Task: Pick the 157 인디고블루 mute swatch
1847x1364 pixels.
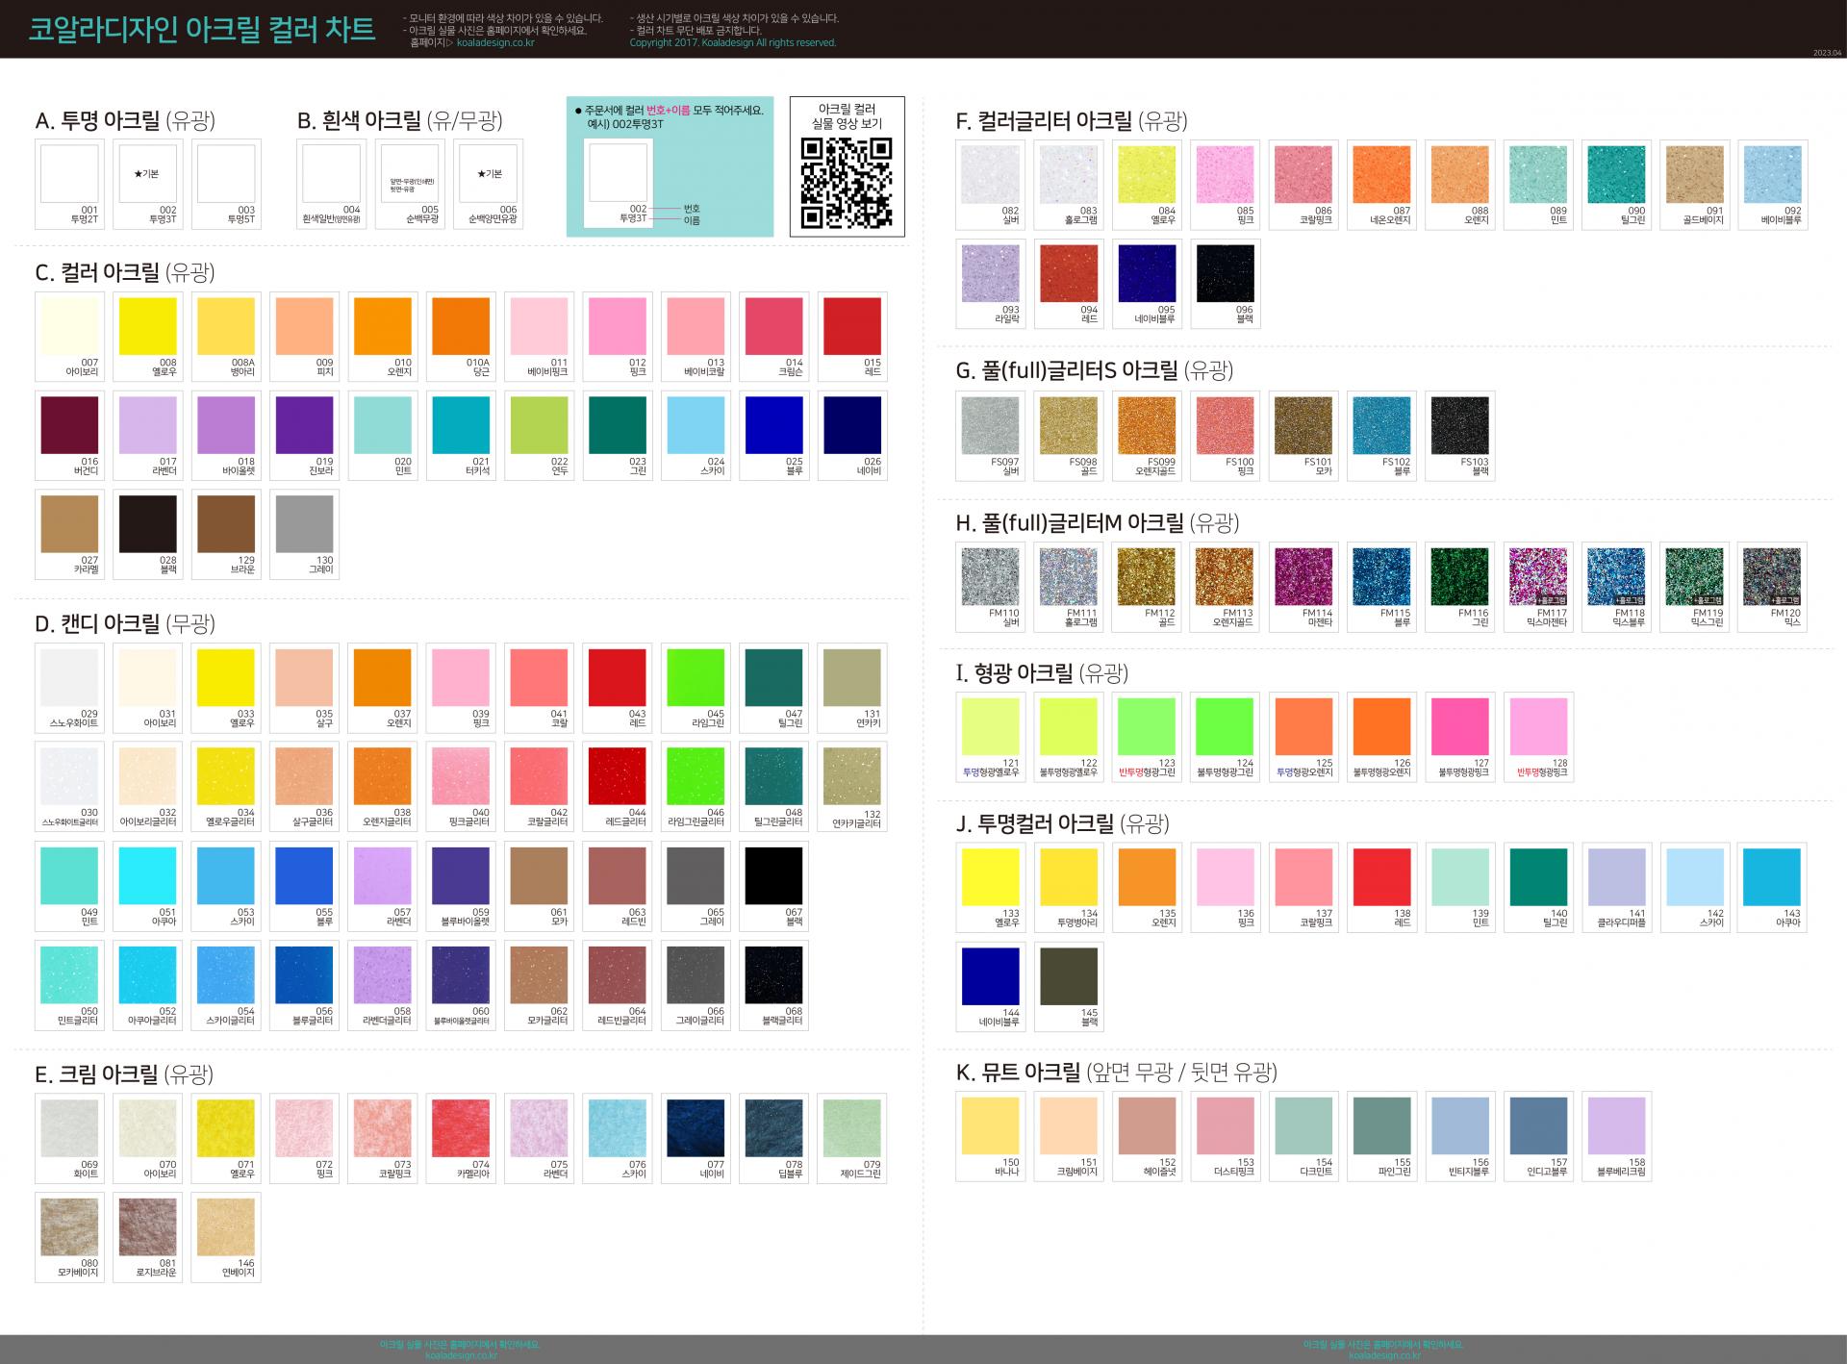Action: pos(1538,1126)
